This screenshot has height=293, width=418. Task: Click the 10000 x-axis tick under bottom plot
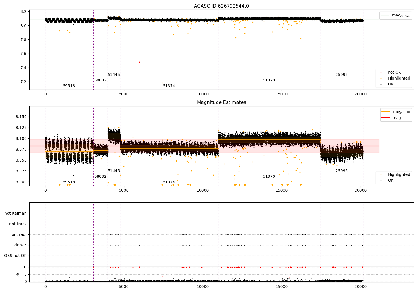point(203,287)
